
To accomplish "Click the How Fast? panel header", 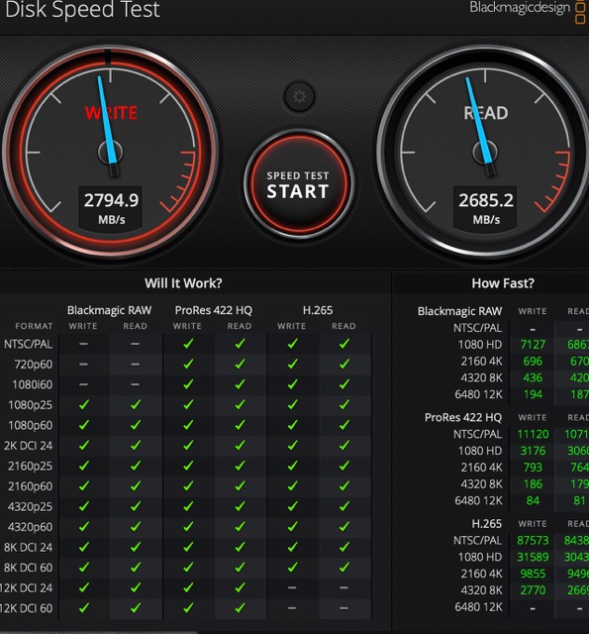I will tap(503, 283).
